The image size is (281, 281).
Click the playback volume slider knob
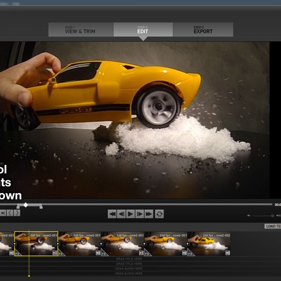273,215
